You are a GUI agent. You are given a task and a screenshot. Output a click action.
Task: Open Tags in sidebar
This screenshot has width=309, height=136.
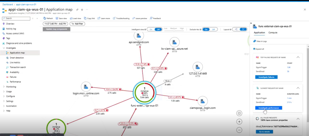pos(8,38)
